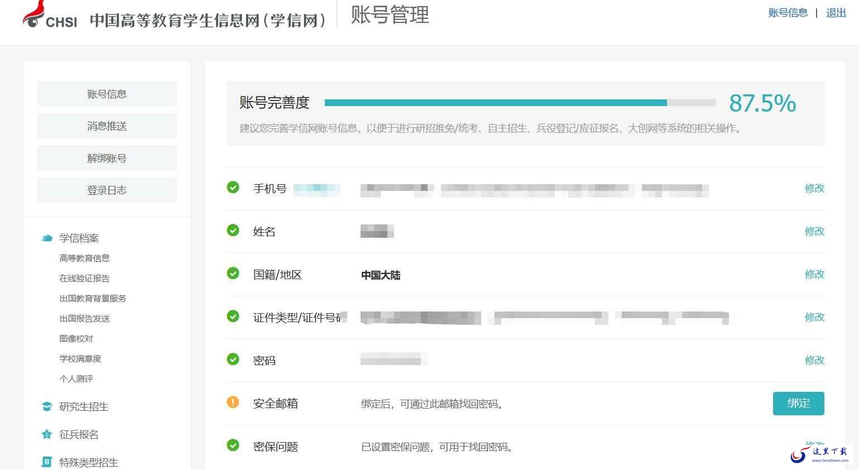Click 修改 for the 手机号 row
The height and width of the screenshot is (470, 859).
point(814,188)
